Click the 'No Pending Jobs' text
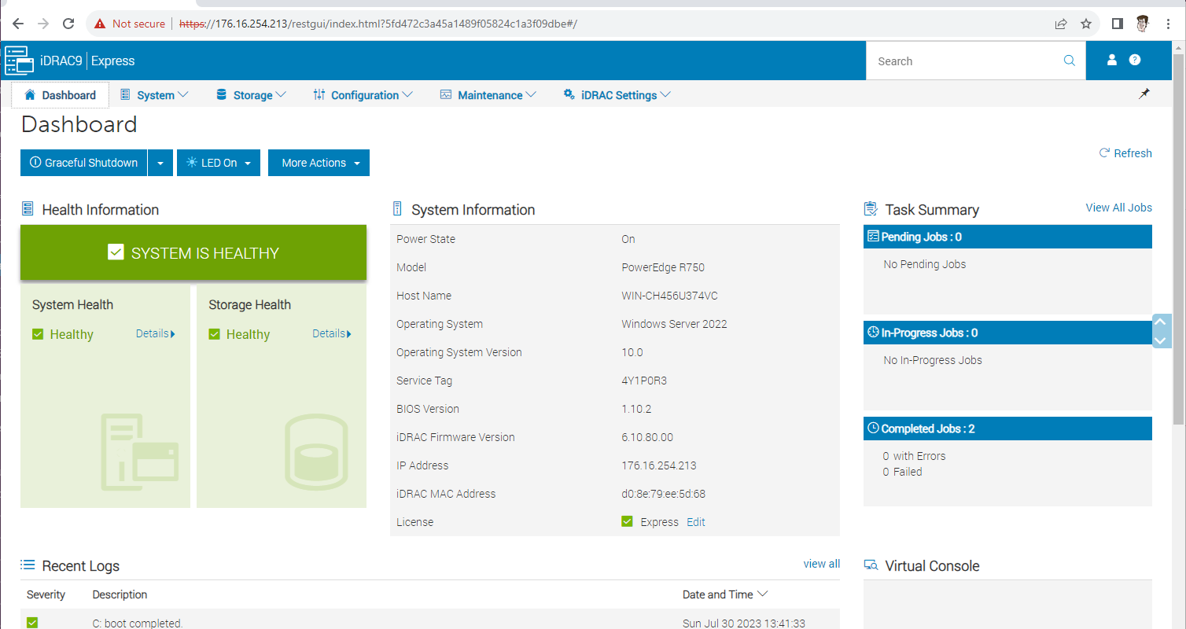 925,264
